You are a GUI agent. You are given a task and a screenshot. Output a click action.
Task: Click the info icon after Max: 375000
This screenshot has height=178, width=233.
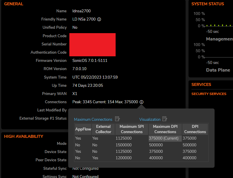[141, 102]
